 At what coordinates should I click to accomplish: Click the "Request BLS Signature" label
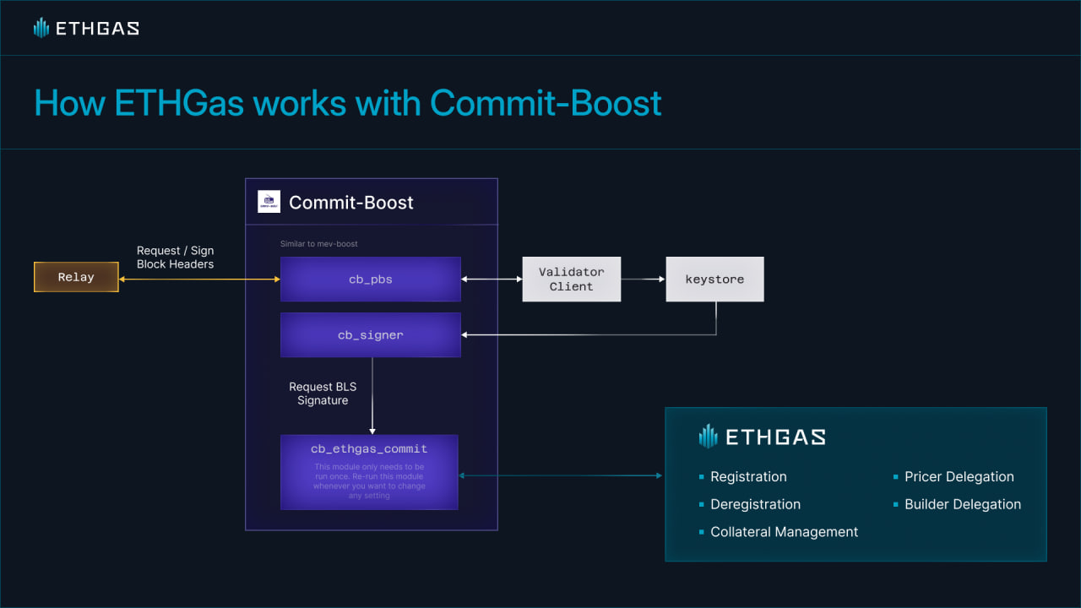click(x=323, y=394)
